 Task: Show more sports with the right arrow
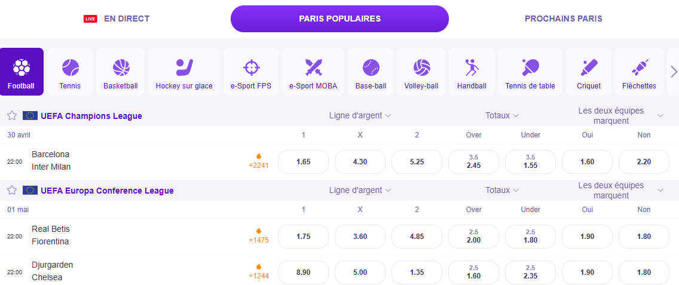674,72
